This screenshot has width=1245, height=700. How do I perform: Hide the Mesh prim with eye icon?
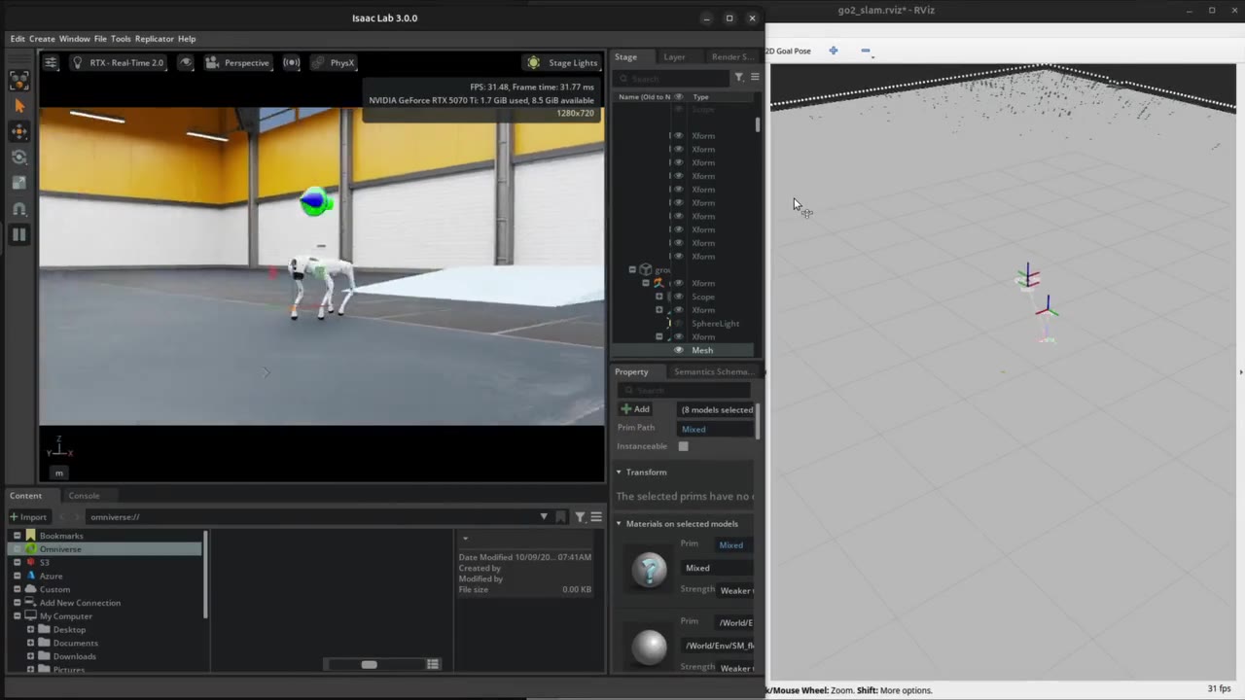coord(679,350)
